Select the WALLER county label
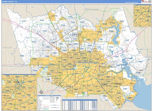The image size is (153, 111). pos(7,47)
